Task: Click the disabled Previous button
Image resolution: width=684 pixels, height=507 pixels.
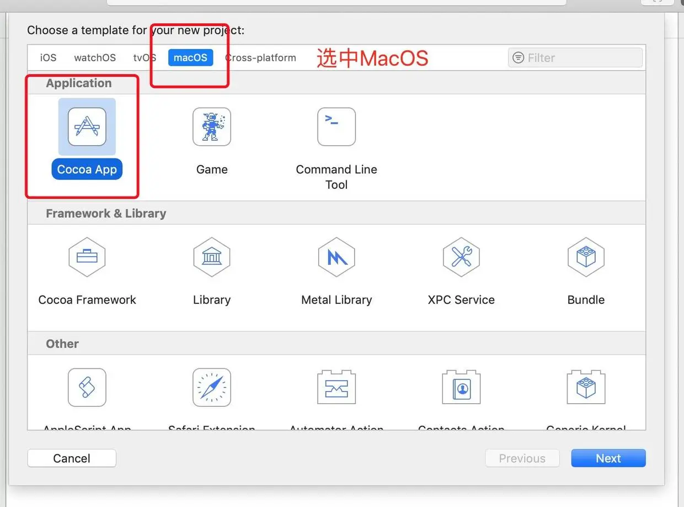Action: [x=522, y=458]
